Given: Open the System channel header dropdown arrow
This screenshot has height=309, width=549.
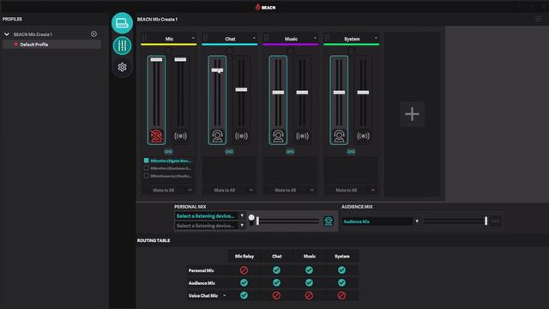Looking at the screenshot, I should pos(376,38).
